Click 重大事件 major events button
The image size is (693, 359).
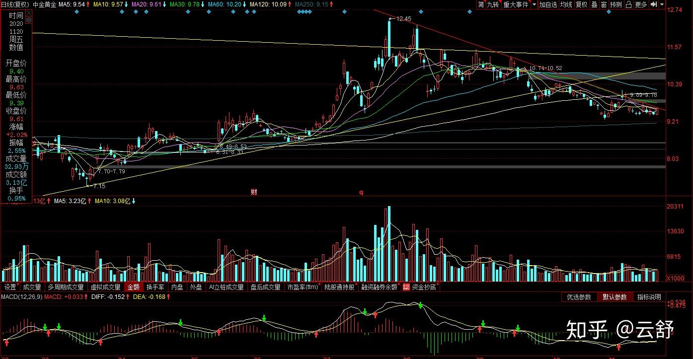tap(516, 4)
